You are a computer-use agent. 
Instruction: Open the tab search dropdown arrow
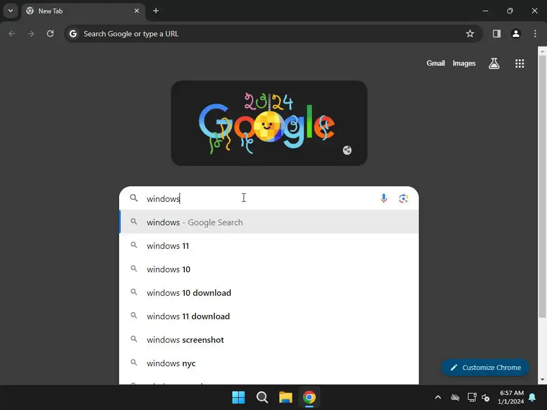(11, 11)
